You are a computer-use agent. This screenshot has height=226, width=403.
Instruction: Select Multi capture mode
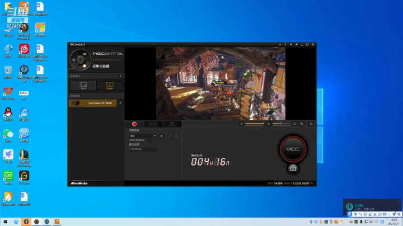click(x=83, y=86)
